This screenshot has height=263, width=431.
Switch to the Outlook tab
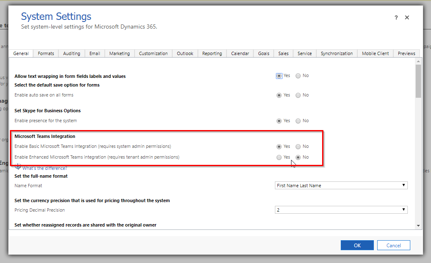pyautogui.click(x=185, y=53)
